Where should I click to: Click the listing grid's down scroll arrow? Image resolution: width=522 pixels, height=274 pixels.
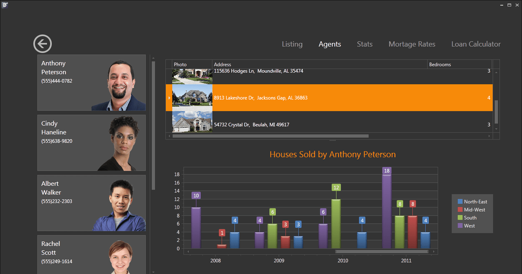pos(496,129)
